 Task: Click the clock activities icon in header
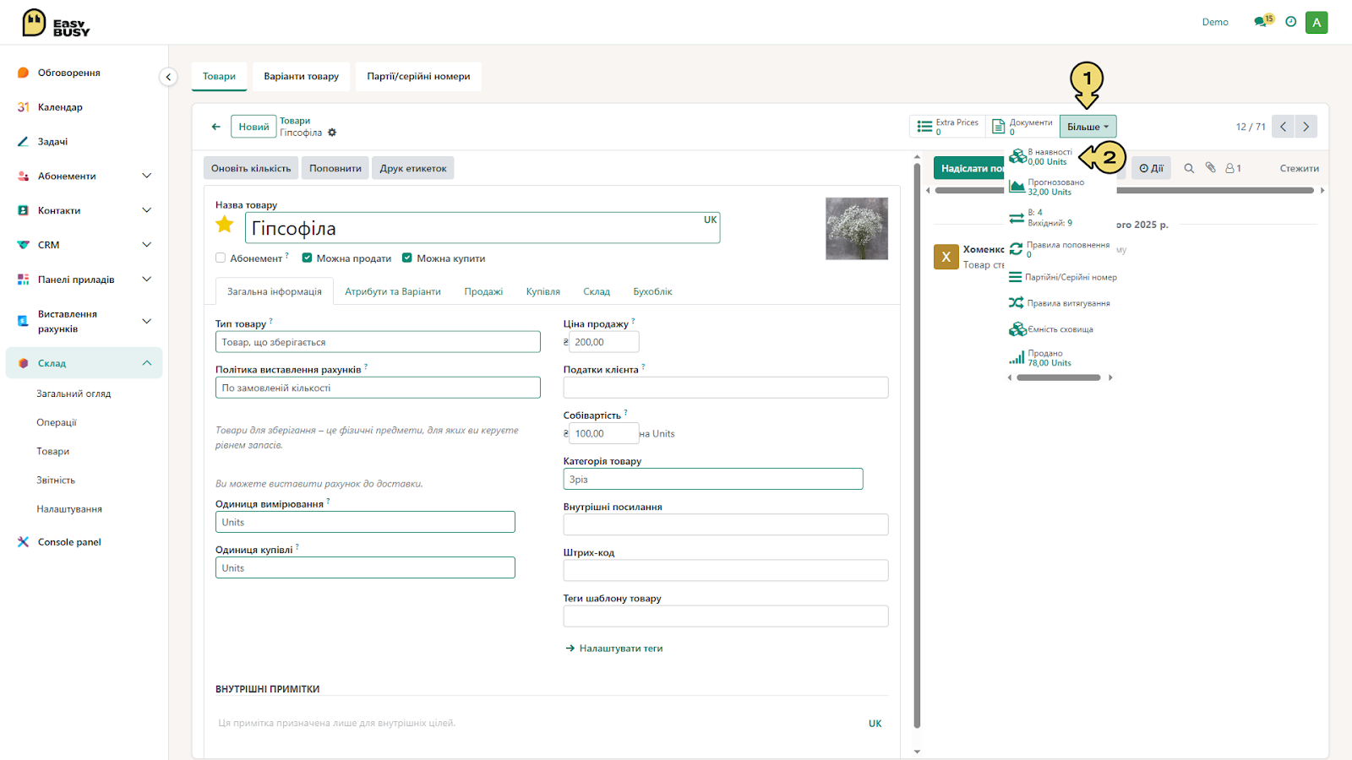click(x=1290, y=22)
